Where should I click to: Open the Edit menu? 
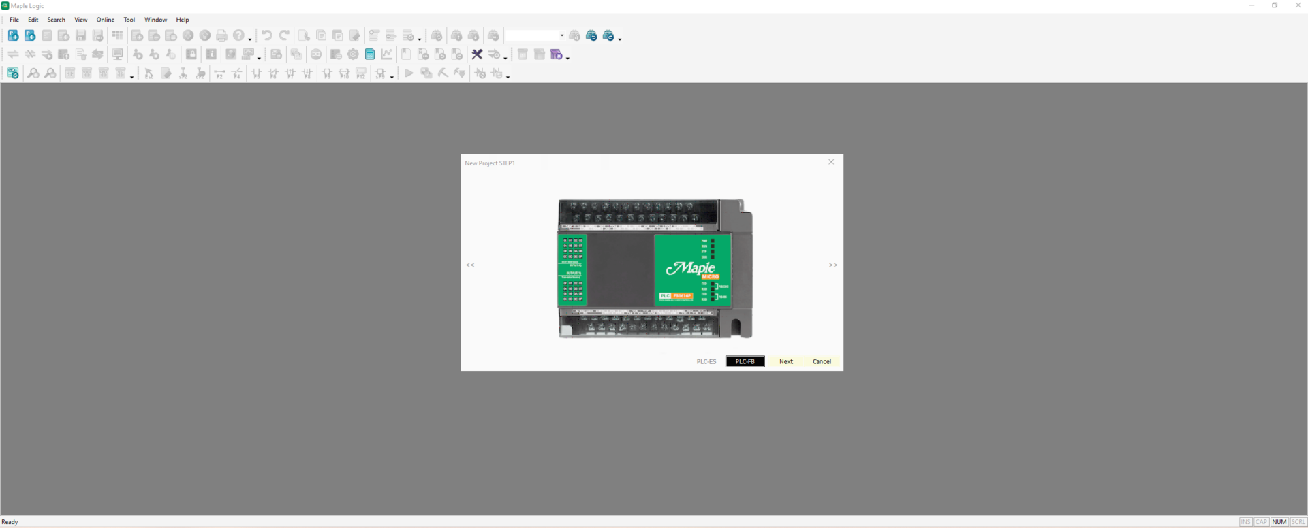(x=33, y=20)
